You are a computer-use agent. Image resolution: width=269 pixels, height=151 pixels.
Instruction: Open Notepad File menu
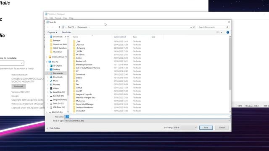[x=46, y=18]
